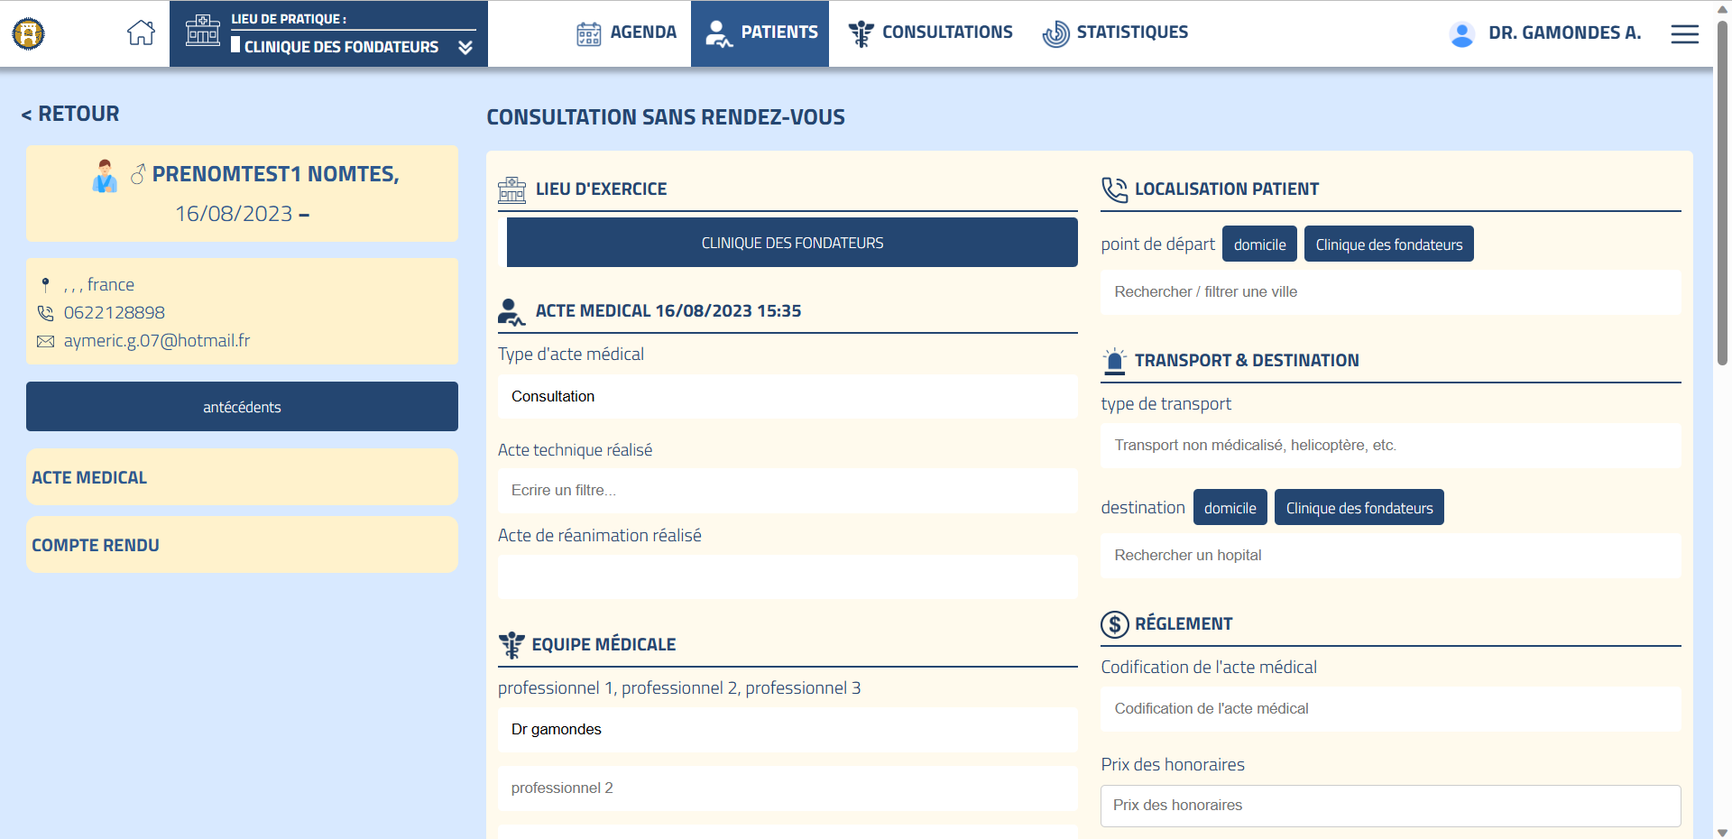Click the email envelope icon
Viewport: 1732px width, 839px height.
click(45, 341)
